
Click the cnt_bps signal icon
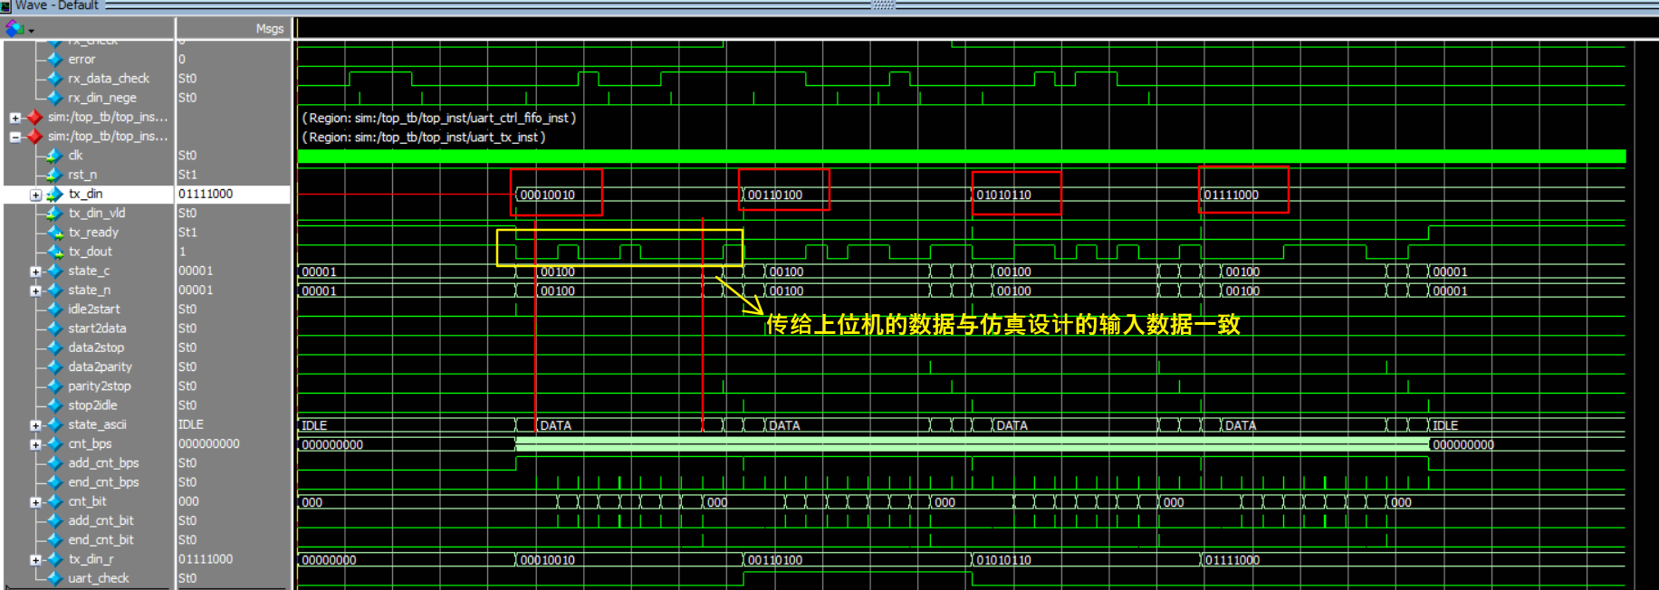[x=54, y=444]
